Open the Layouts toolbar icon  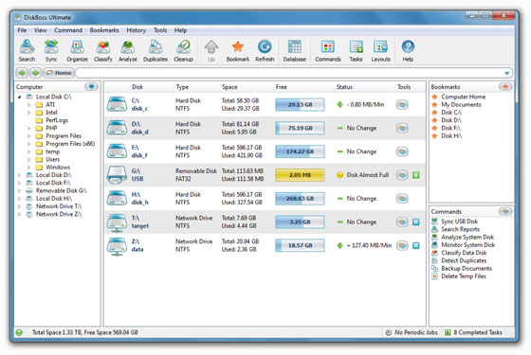click(380, 51)
